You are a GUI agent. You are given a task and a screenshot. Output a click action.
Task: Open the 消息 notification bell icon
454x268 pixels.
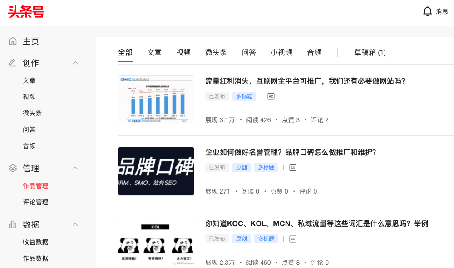point(427,11)
